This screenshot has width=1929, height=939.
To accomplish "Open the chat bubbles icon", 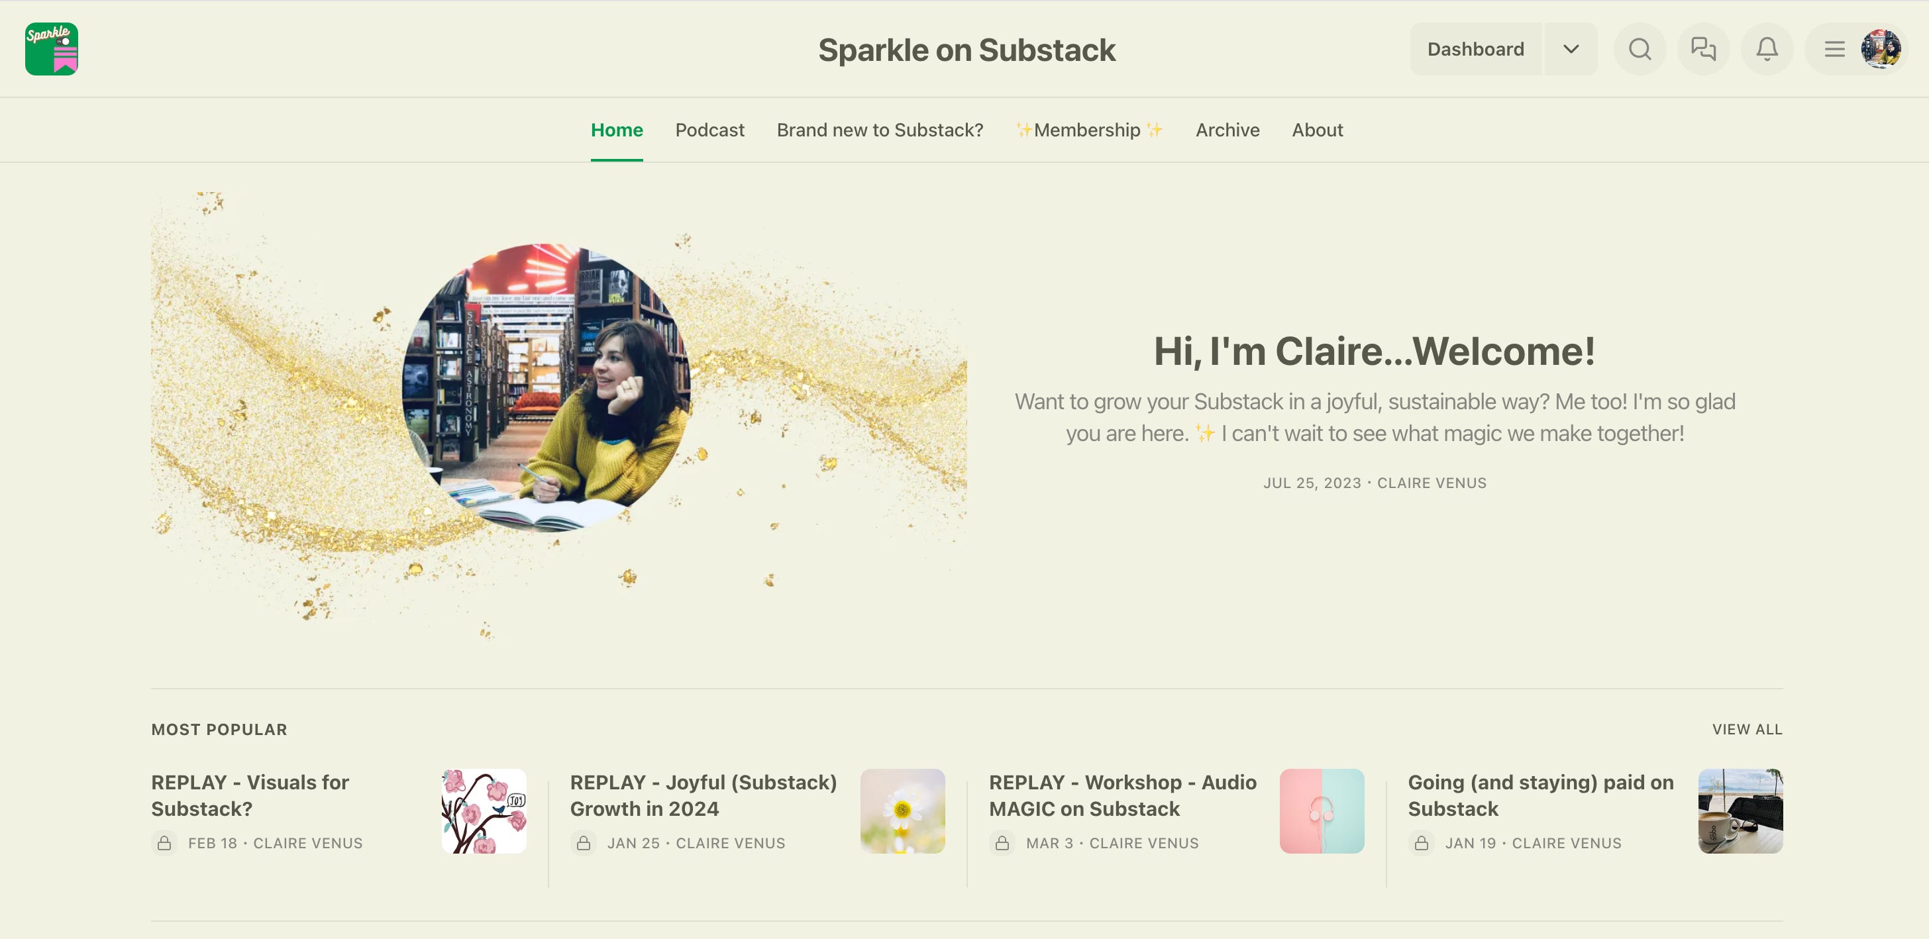I will click(1703, 50).
